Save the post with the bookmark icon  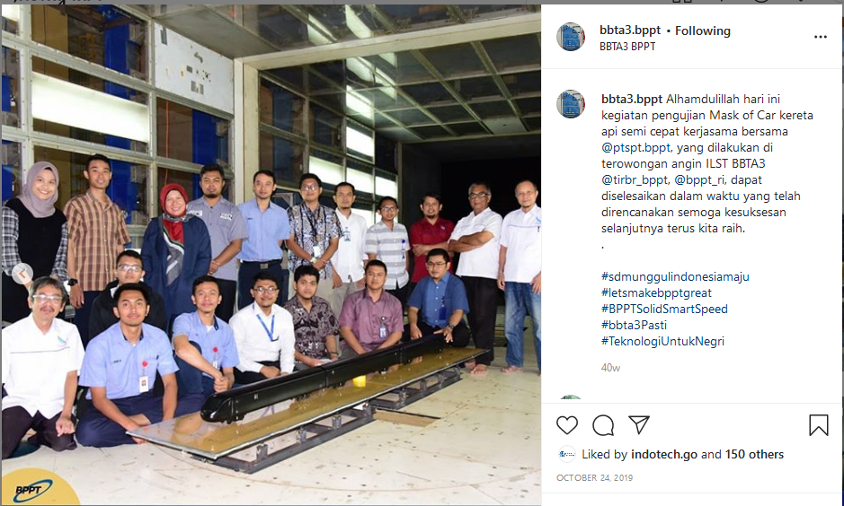pos(818,425)
